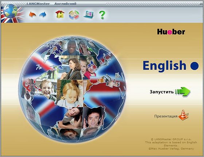
Task: Click the blue dot beside English
Action: pos(195,66)
